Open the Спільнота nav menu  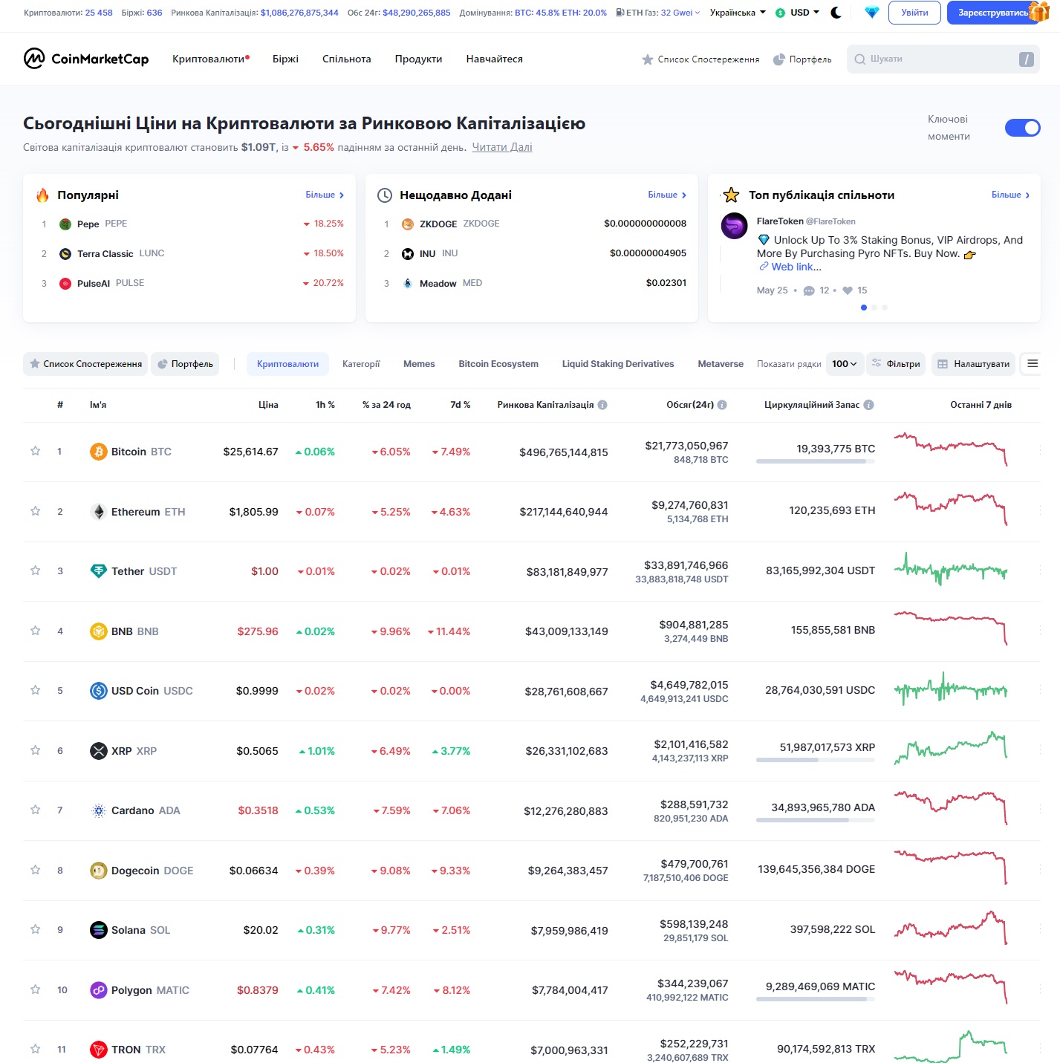347,59
